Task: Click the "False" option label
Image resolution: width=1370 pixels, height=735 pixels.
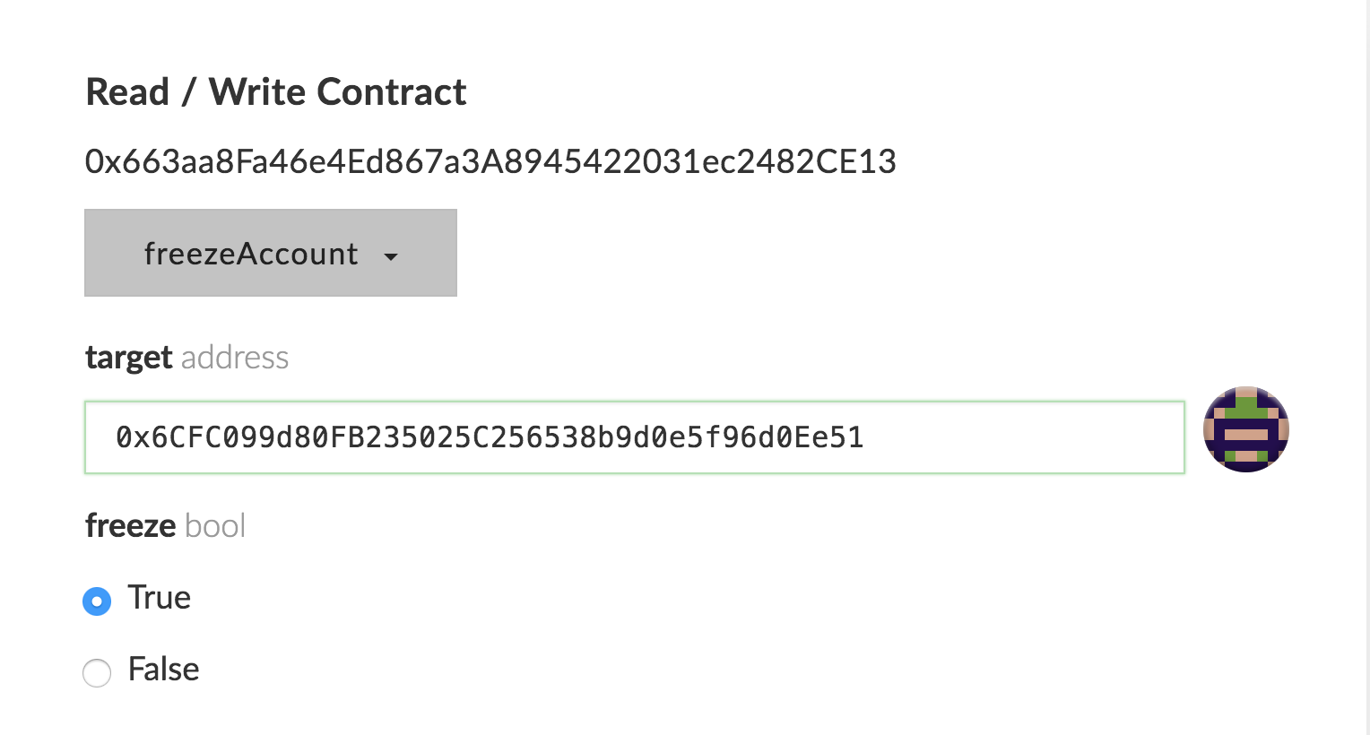Action: pos(163,670)
